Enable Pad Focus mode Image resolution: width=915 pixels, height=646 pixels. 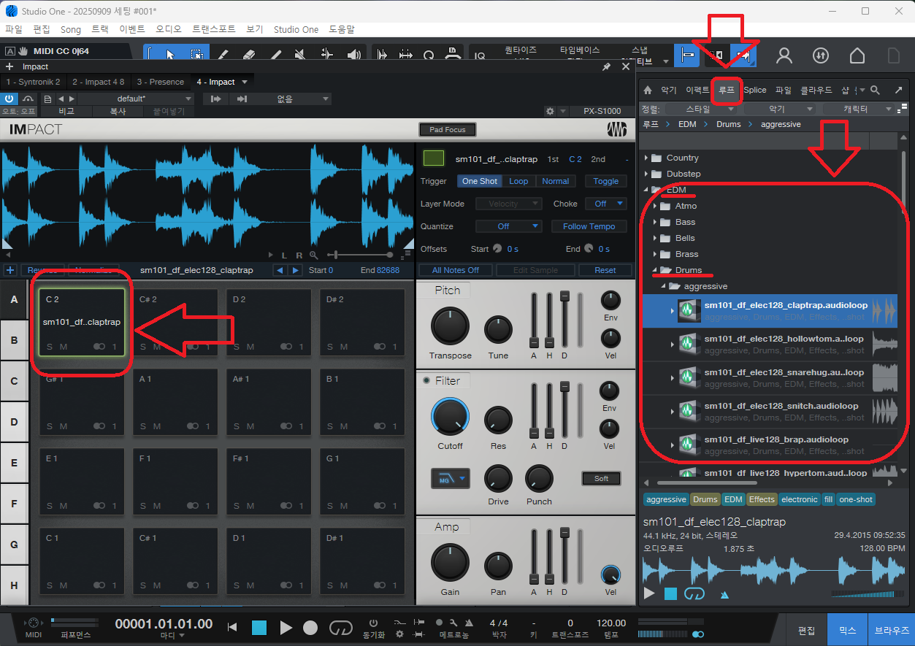pos(448,129)
